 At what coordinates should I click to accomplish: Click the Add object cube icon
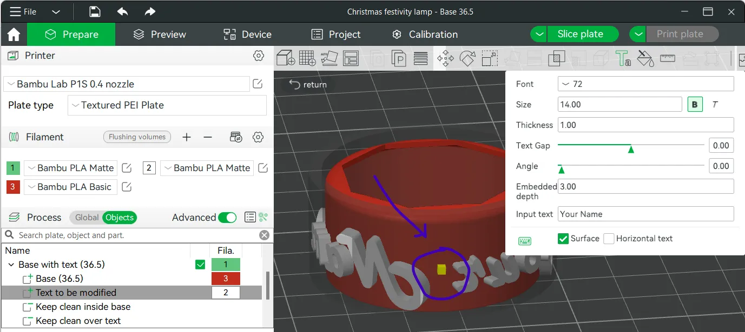pyautogui.click(x=285, y=58)
